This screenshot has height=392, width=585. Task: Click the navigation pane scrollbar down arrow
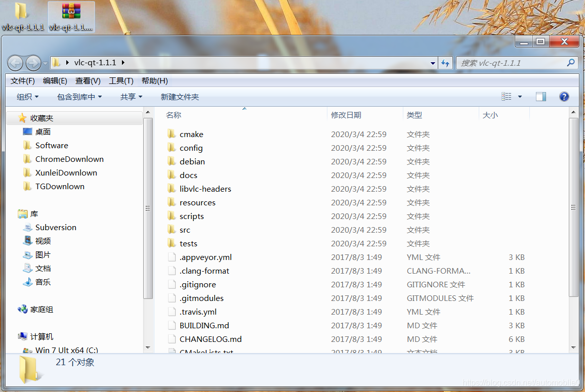[x=148, y=347]
